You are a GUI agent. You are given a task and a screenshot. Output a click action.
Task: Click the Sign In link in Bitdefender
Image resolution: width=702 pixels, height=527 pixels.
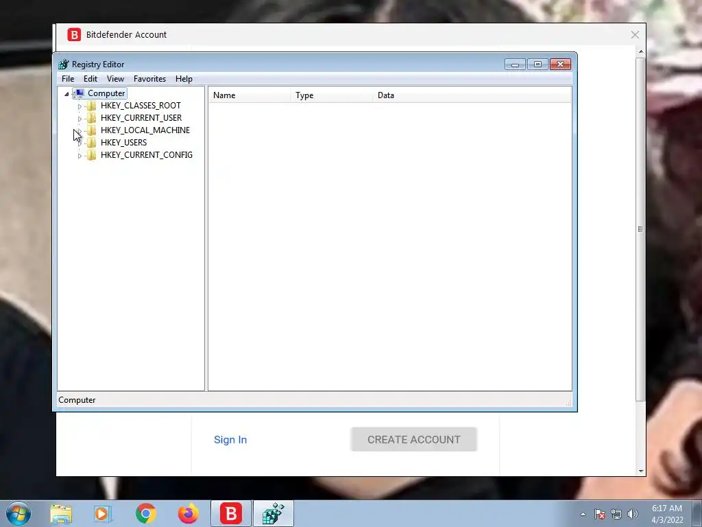pos(230,440)
